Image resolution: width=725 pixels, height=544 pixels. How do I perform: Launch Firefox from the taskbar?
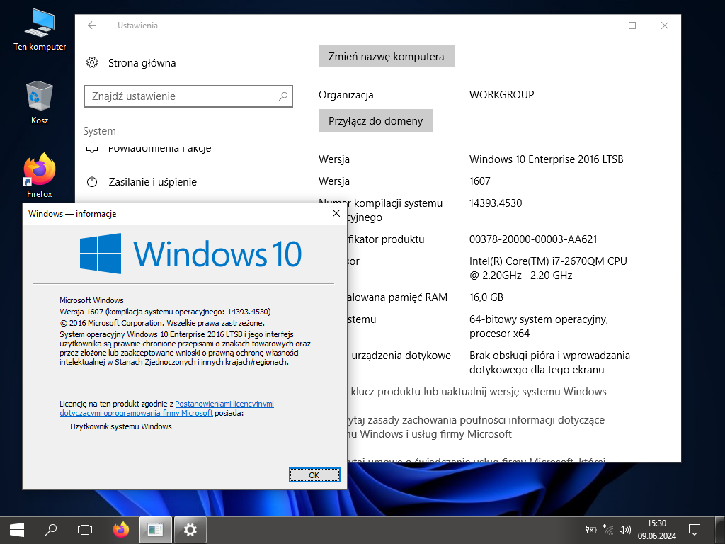pyautogui.click(x=121, y=528)
